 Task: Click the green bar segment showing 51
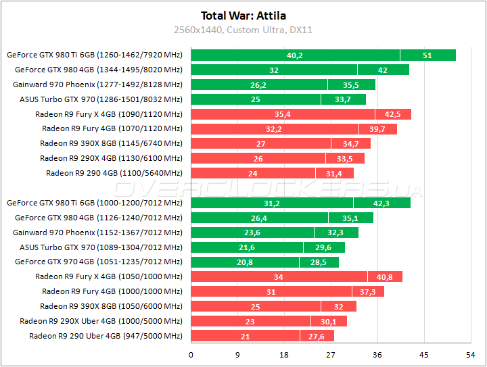427,55
